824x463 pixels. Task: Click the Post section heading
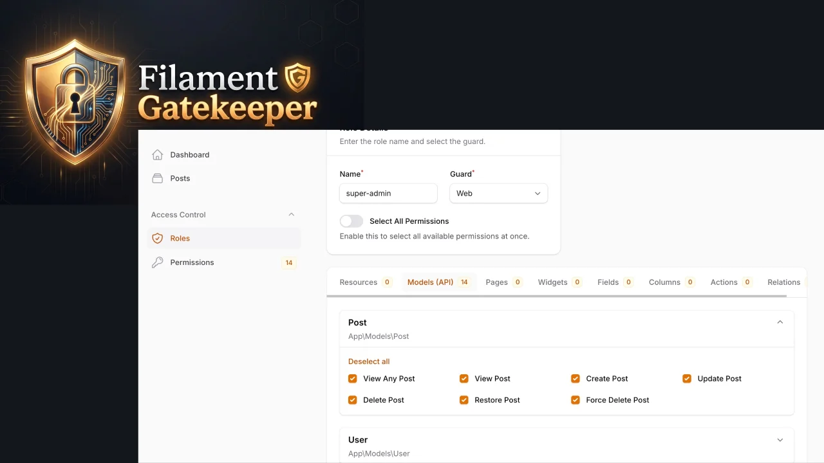[357, 323]
